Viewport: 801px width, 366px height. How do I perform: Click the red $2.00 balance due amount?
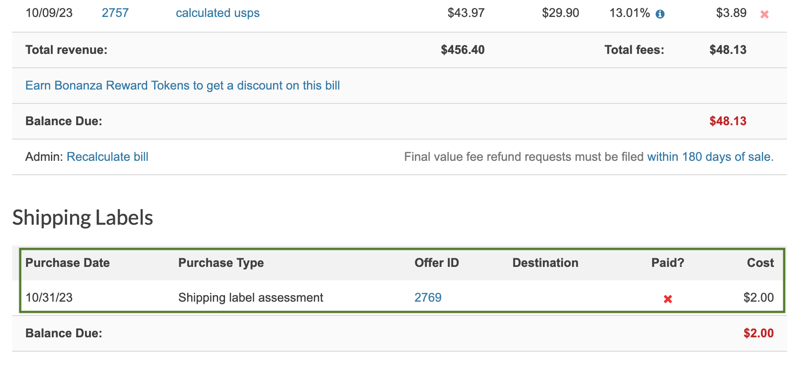coord(758,333)
